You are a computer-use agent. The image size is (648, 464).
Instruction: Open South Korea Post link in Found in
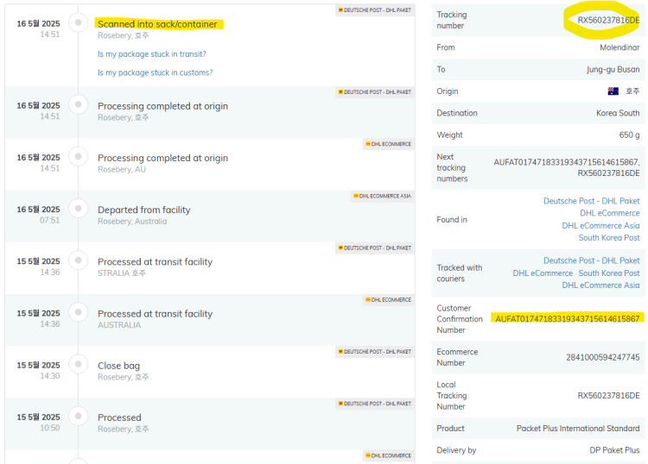click(609, 237)
